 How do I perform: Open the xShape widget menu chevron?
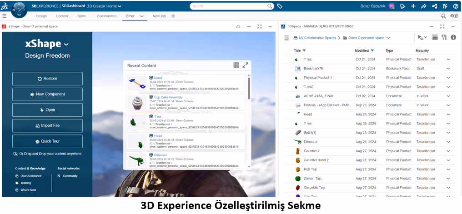(270, 26)
